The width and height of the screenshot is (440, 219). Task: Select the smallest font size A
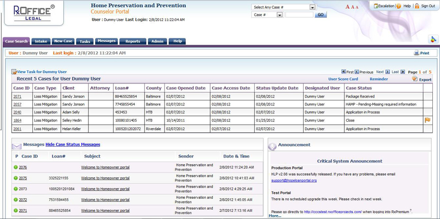point(357,7)
